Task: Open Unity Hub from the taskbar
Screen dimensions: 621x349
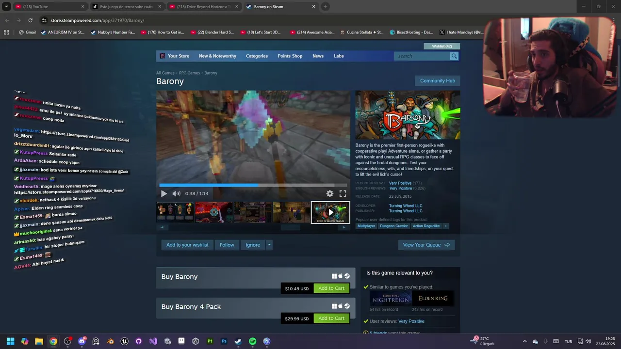Action: point(196,341)
